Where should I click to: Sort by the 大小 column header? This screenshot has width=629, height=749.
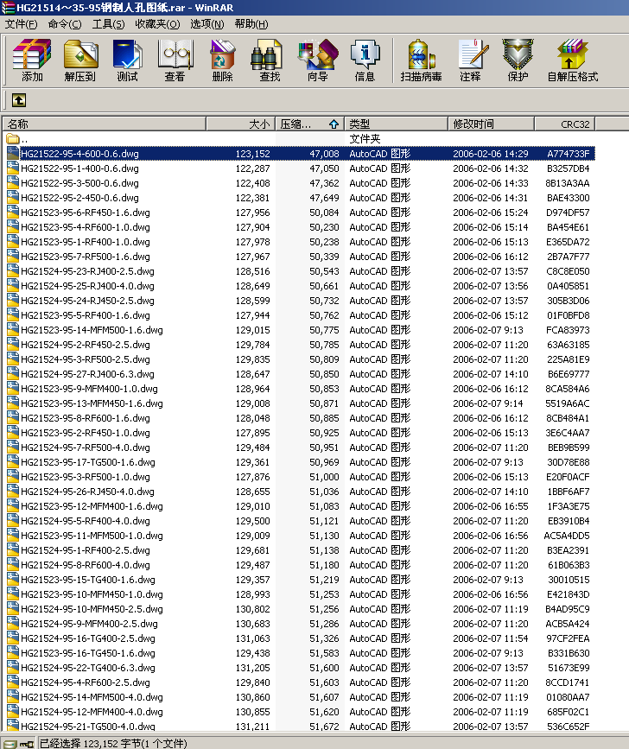pyautogui.click(x=241, y=124)
